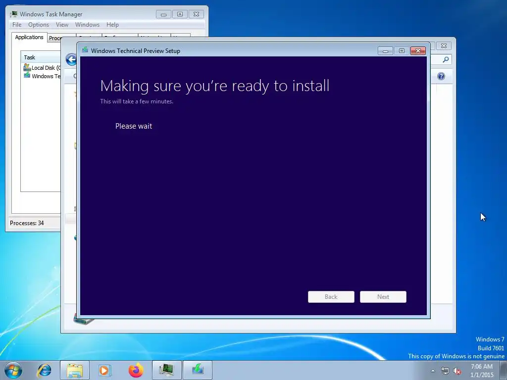Image resolution: width=507 pixels, height=380 pixels.
Task: Click the Back button in Setup
Action: (331, 297)
